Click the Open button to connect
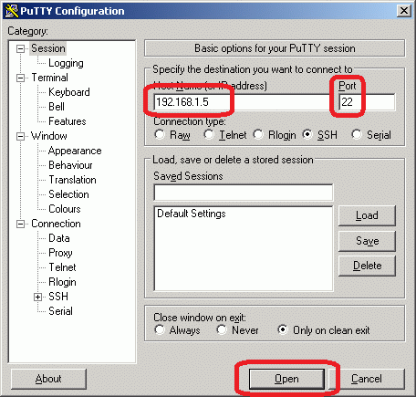 (x=286, y=379)
